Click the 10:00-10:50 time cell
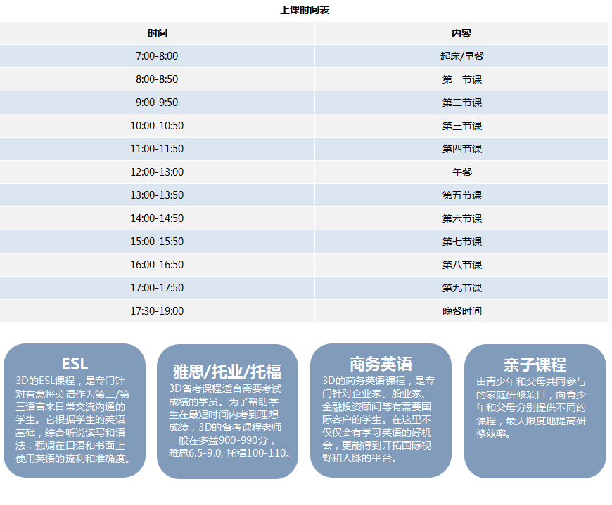Viewport: 612px width, 505px height. [x=158, y=126]
